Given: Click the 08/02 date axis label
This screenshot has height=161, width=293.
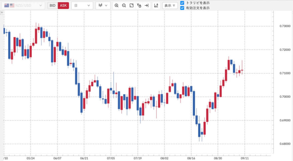Looking at the screenshot, I should [x=165, y=158].
